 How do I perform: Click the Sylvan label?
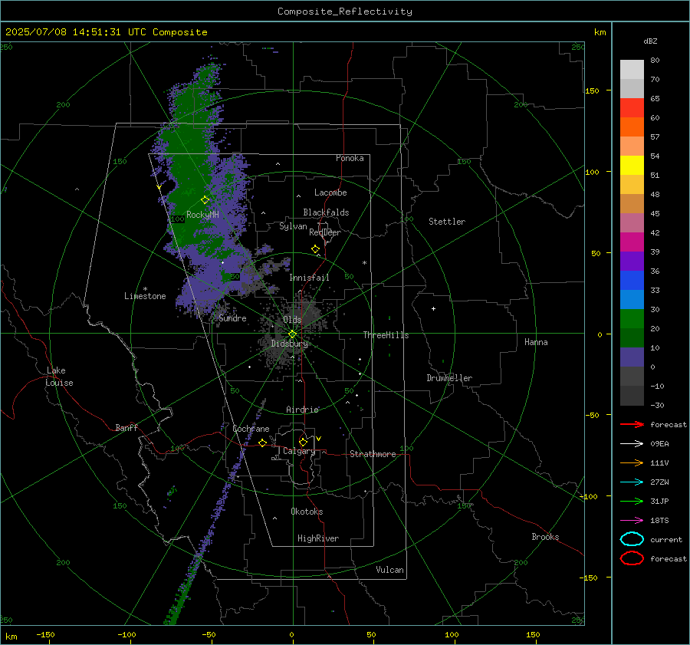293,226
